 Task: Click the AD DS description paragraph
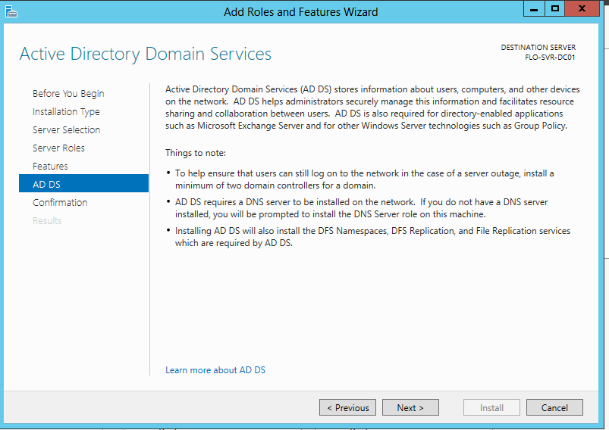click(x=372, y=107)
